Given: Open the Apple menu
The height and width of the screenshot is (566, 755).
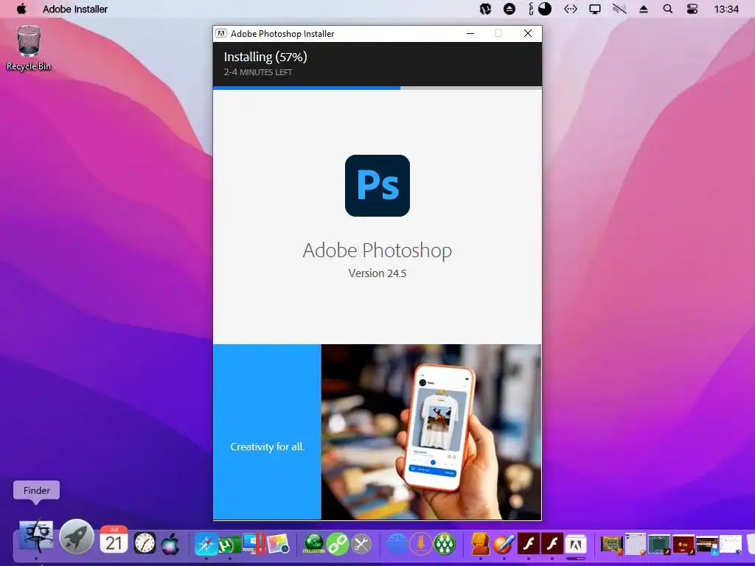Looking at the screenshot, I should point(21,9).
